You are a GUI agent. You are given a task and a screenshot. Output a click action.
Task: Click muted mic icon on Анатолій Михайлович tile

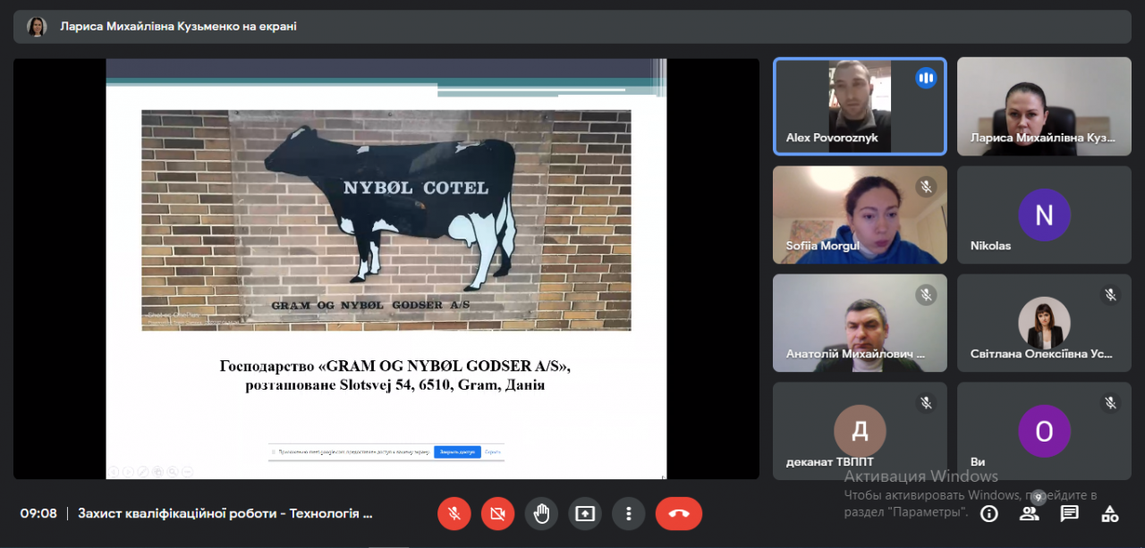point(926,294)
